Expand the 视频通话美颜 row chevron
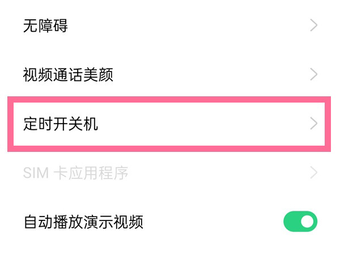This screenshot has width=340, height=255. pyautogui.click(x=314, y=74)
